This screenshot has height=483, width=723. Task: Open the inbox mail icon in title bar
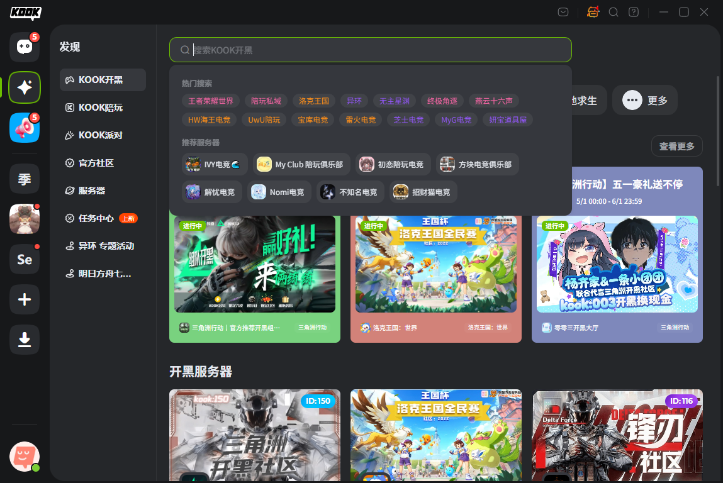(x=563, y=12)
